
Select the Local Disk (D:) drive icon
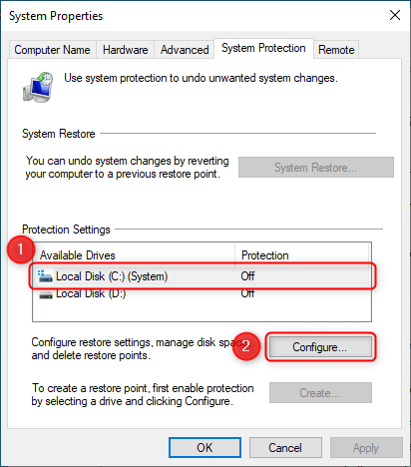coord(46,294)
